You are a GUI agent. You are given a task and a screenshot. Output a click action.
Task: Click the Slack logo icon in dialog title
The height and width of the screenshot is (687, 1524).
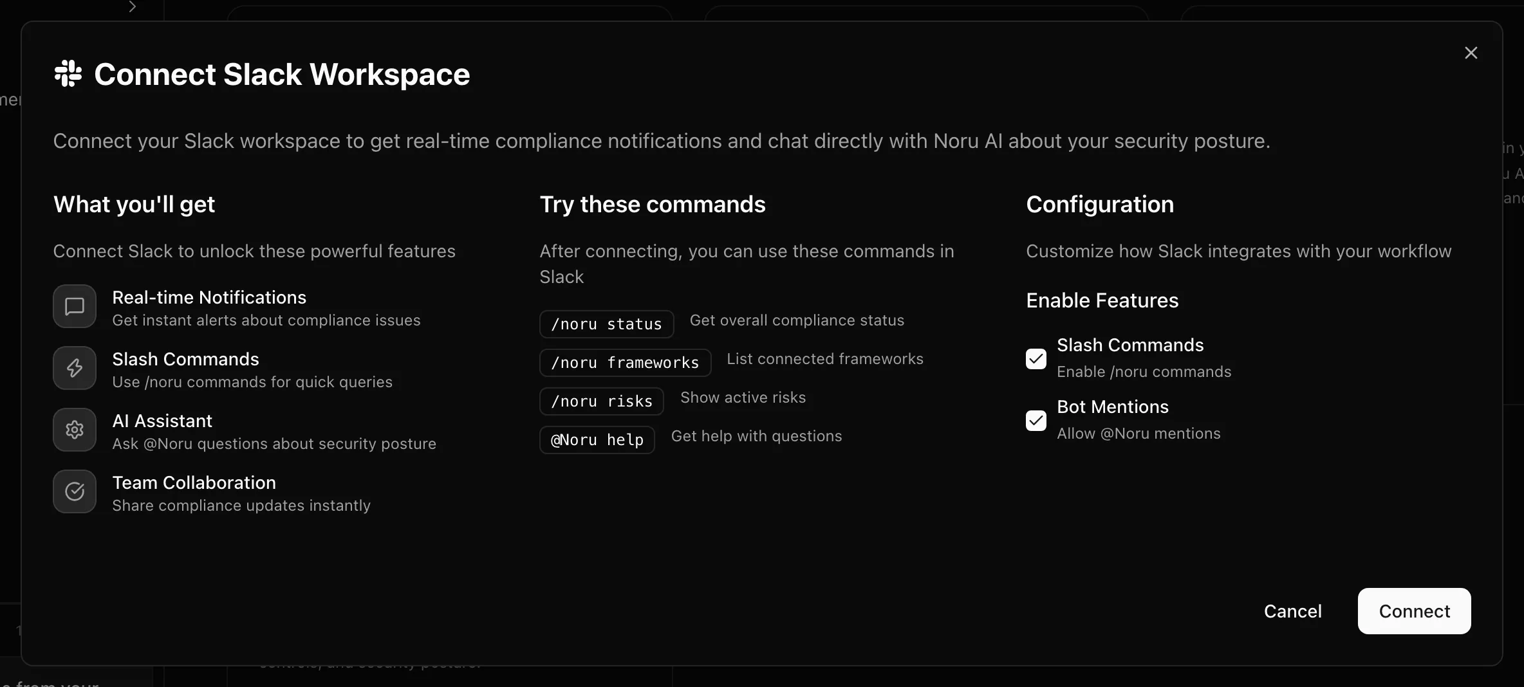pyautogui.click(x=68, y=73)
